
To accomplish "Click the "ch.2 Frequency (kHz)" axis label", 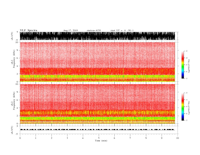I will coord(13,101).
